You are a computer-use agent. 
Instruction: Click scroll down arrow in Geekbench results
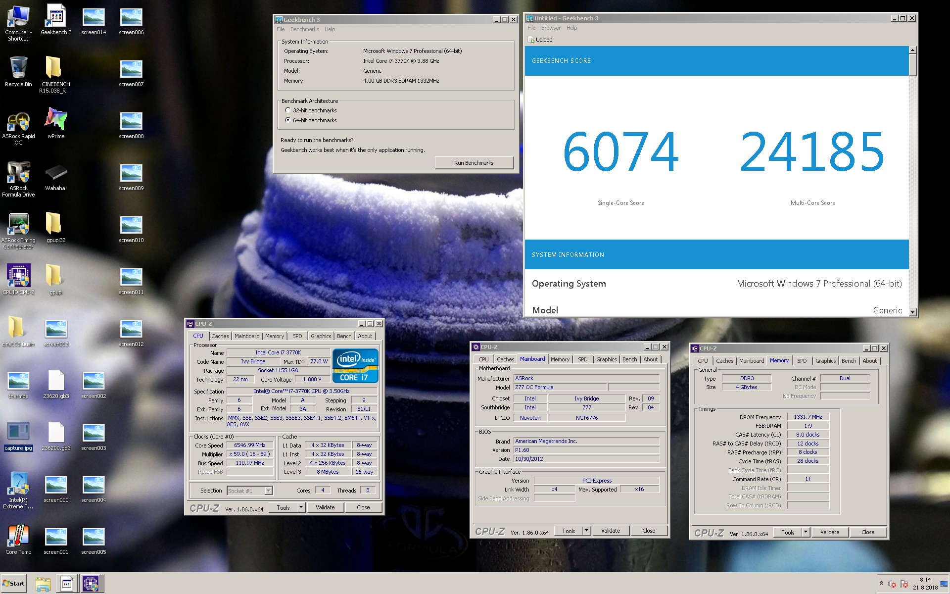point(912,312)
